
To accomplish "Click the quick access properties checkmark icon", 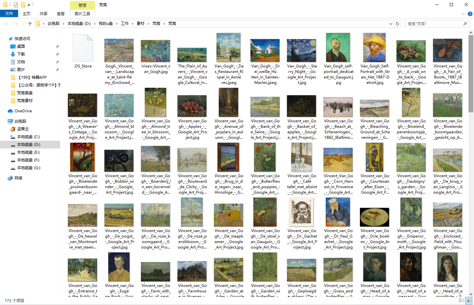I will click(16, 5).
